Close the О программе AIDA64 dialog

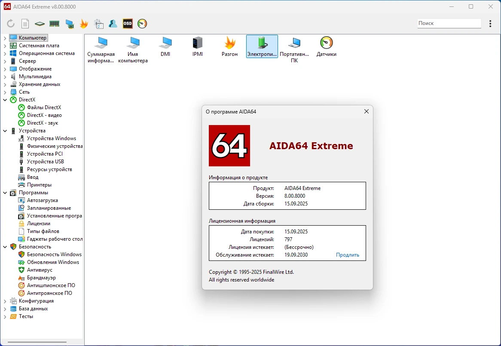click(x=367, y=111)
